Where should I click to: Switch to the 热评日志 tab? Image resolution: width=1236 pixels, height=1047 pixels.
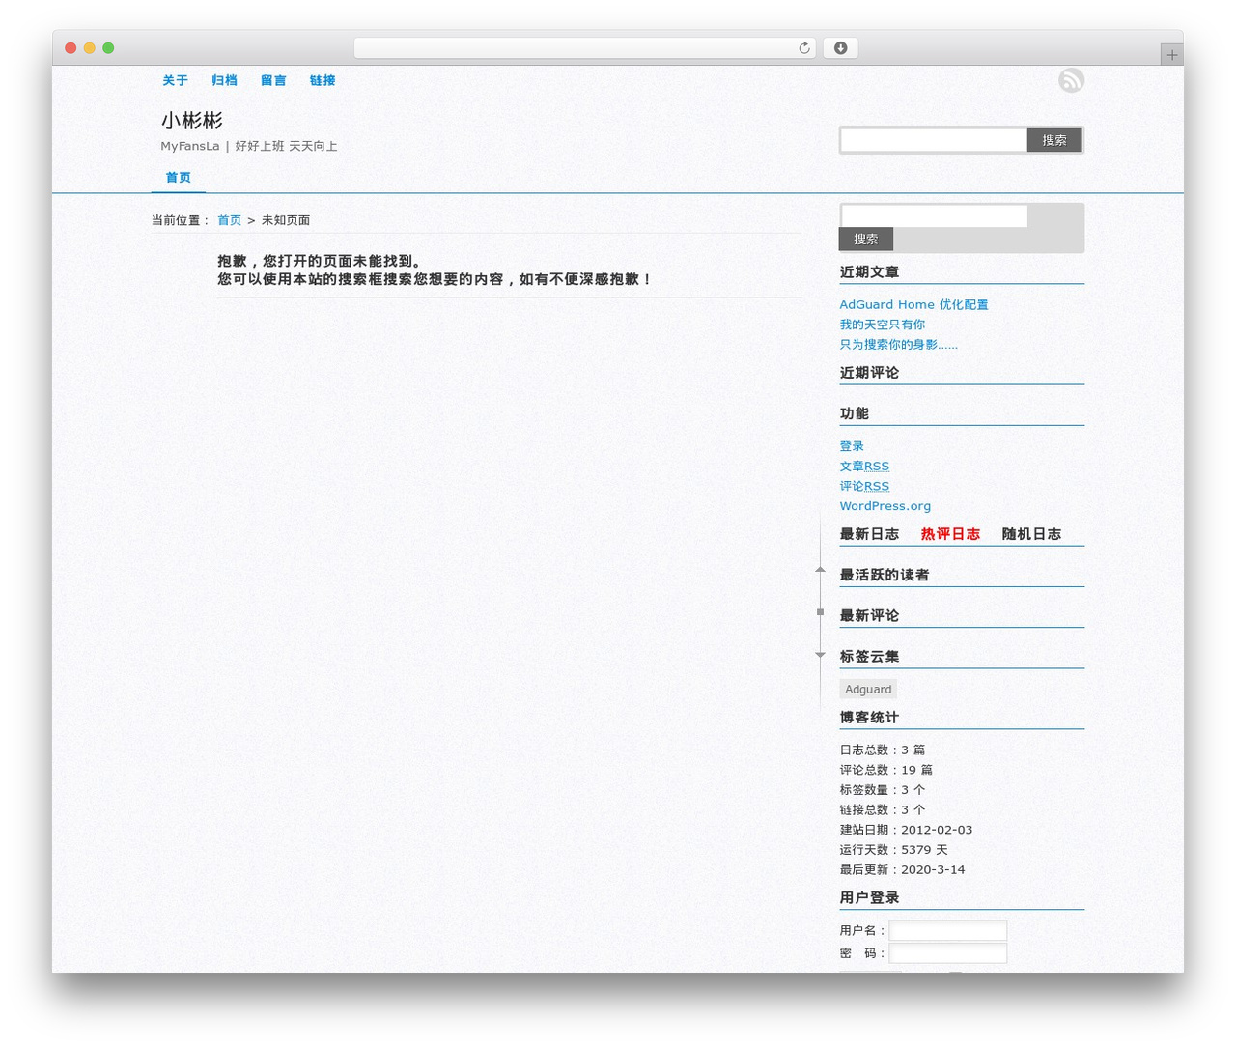950,534
